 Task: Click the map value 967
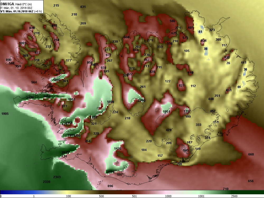pyautogui.click(x=147, y=60)
